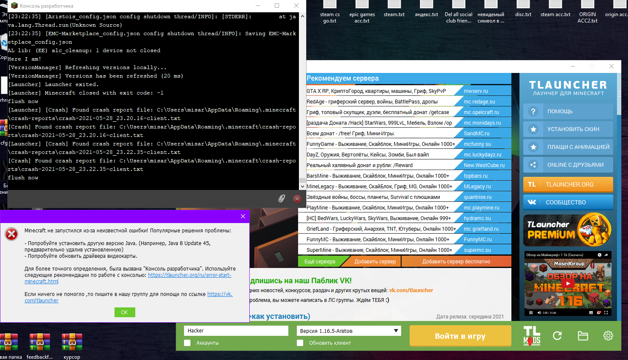This screenshot has width=628, height=360.
Task: Click the console scrollbar down arrow
Action: (302, 186)
